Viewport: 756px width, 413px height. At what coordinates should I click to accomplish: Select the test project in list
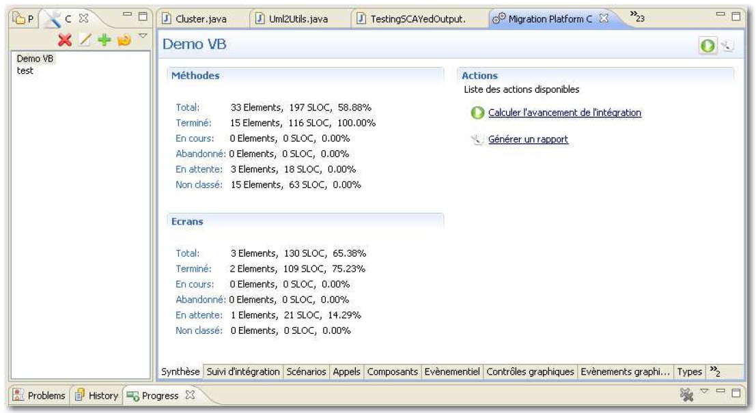[x=25, y=70]
